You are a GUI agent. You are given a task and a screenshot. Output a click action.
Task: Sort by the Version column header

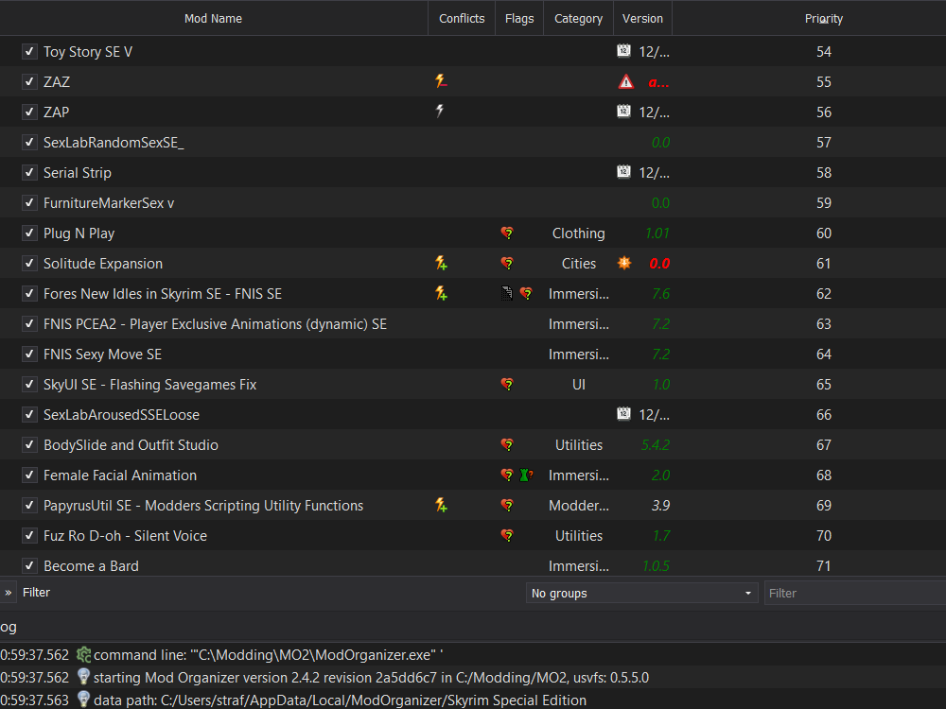[642, 18]
